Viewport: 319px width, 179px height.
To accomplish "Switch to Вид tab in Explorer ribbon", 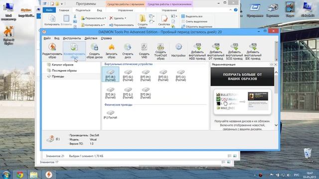I will tap(99, 10).
